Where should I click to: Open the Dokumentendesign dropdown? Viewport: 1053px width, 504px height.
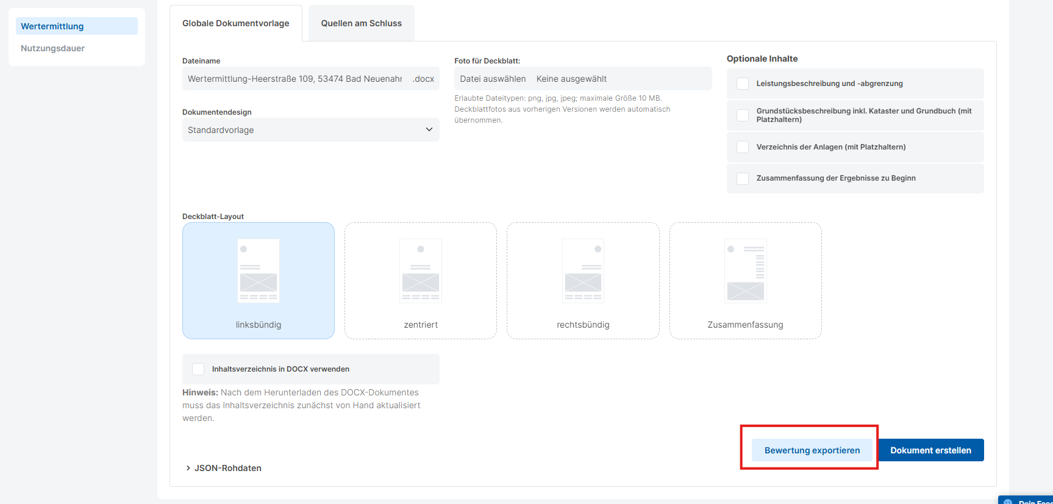click(310, 130)
